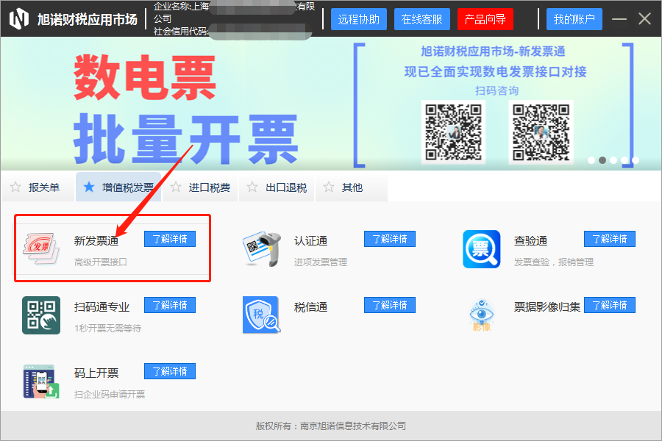Screen dimensions: 662x441
Task: Click 了解详情 for 票据影像归集
Action: [x=610, y=305]
